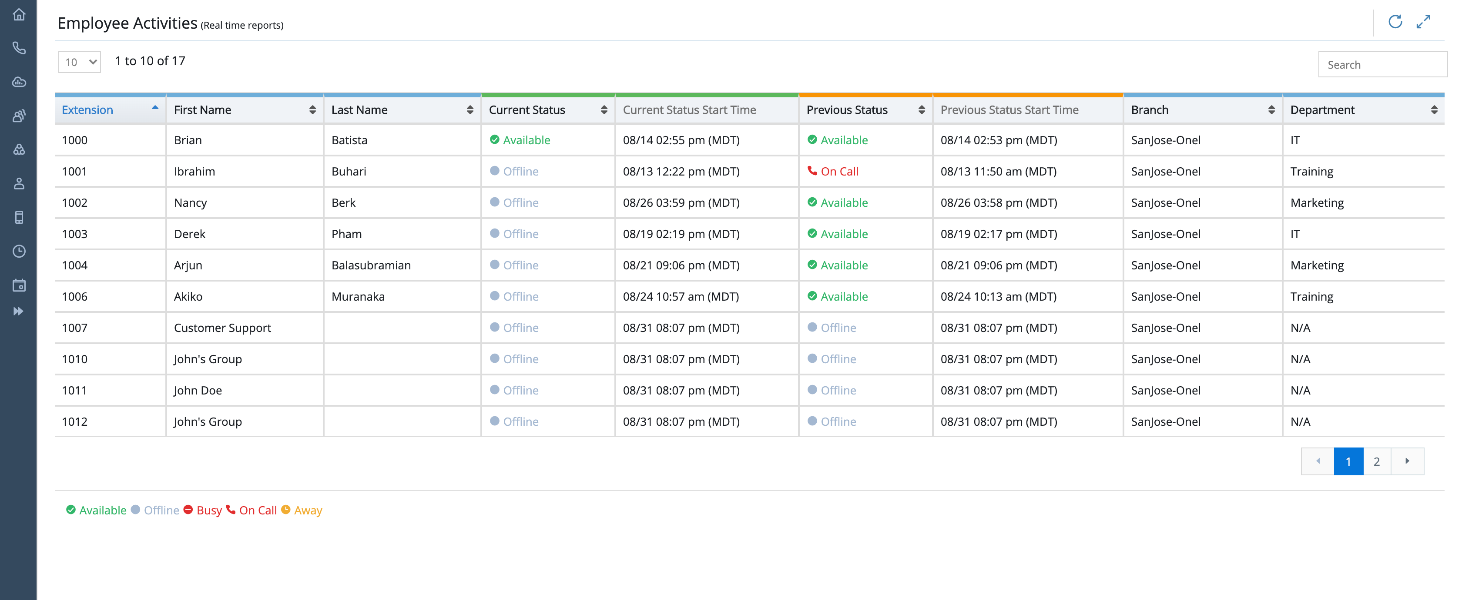Click the first name Ibrahim
The width and height of the screenshot is (1462, 600).
click(194, 171)
